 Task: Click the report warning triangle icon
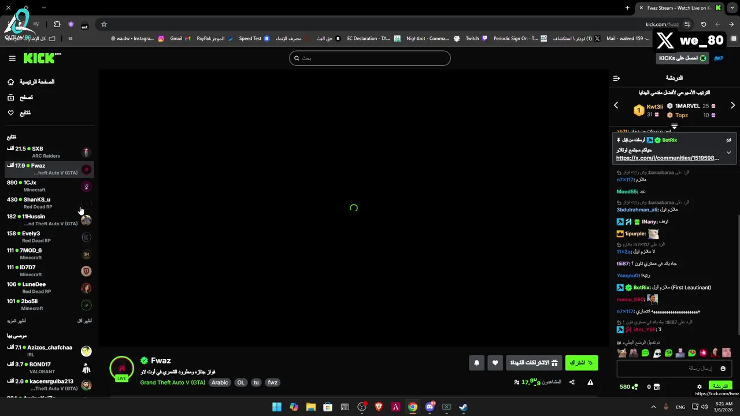point(590,382)
